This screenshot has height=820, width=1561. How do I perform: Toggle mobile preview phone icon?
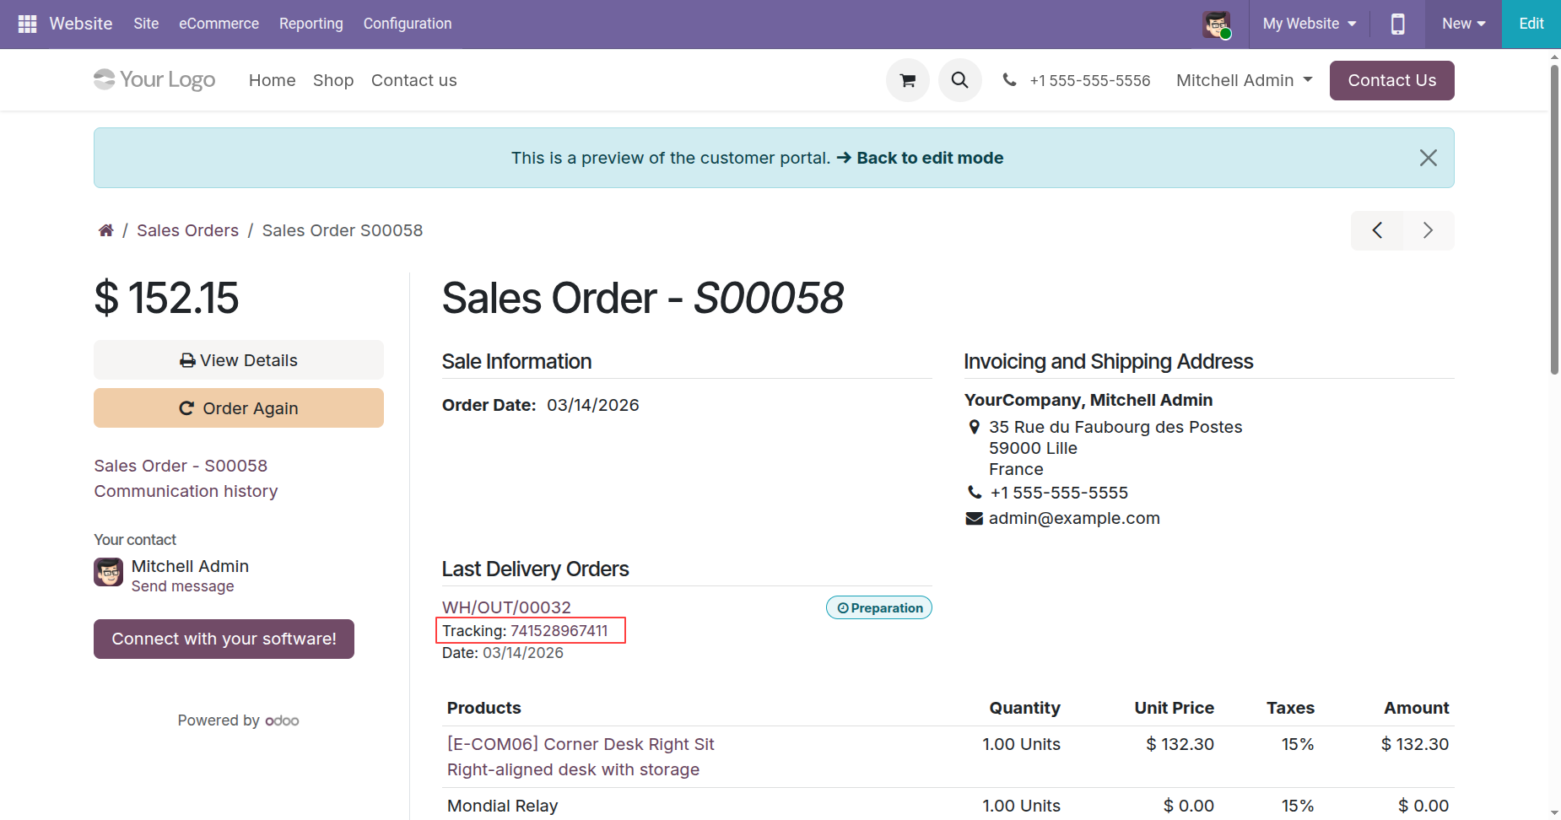click(x=1397, y=24)
